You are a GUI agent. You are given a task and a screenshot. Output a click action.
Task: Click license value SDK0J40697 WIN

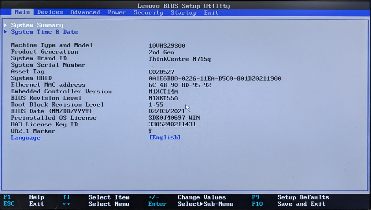[174, 118]
